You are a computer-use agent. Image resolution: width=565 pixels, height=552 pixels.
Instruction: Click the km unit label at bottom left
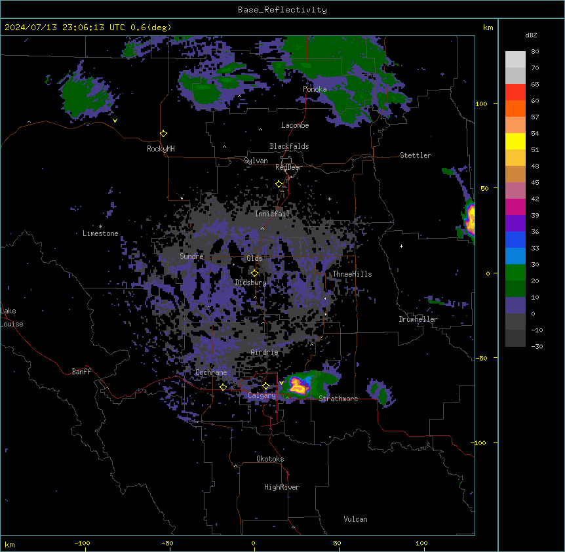click(10, 544)
